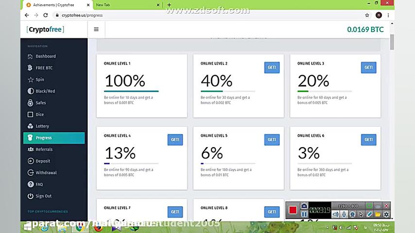This screenshot has height=233, width=415.
Task: Claim the Online Level 6 GET! bonus
Action: (x=368, y=140)
